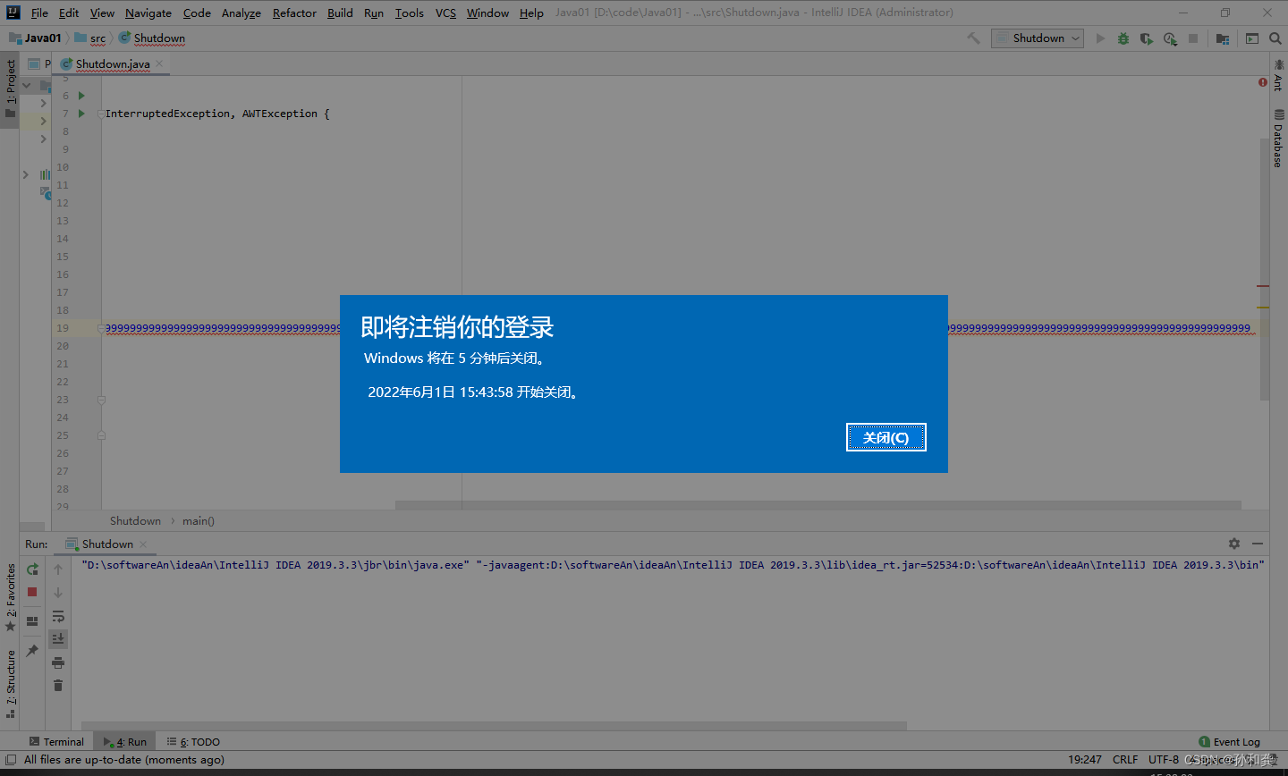
Task: Click down stack trace arrow
Action: pyautogui.click(x=58, y=592)
